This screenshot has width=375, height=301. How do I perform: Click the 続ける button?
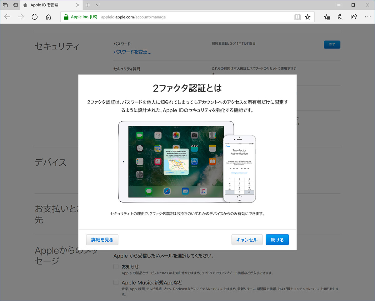point(277,240)
